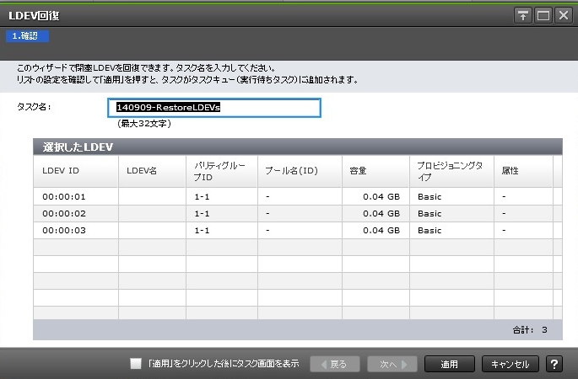578x379 pixels.
Task: Click the disabled 次へ button
Action: pos(392,364)
